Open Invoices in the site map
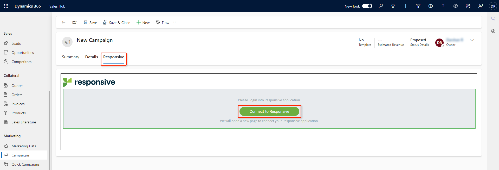 pos(18,104)
